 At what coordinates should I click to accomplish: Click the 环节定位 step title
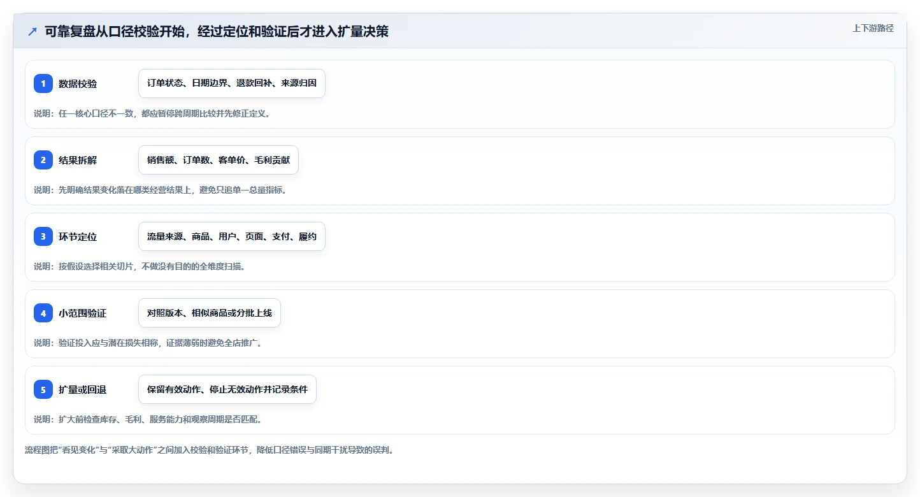point(78,236)
